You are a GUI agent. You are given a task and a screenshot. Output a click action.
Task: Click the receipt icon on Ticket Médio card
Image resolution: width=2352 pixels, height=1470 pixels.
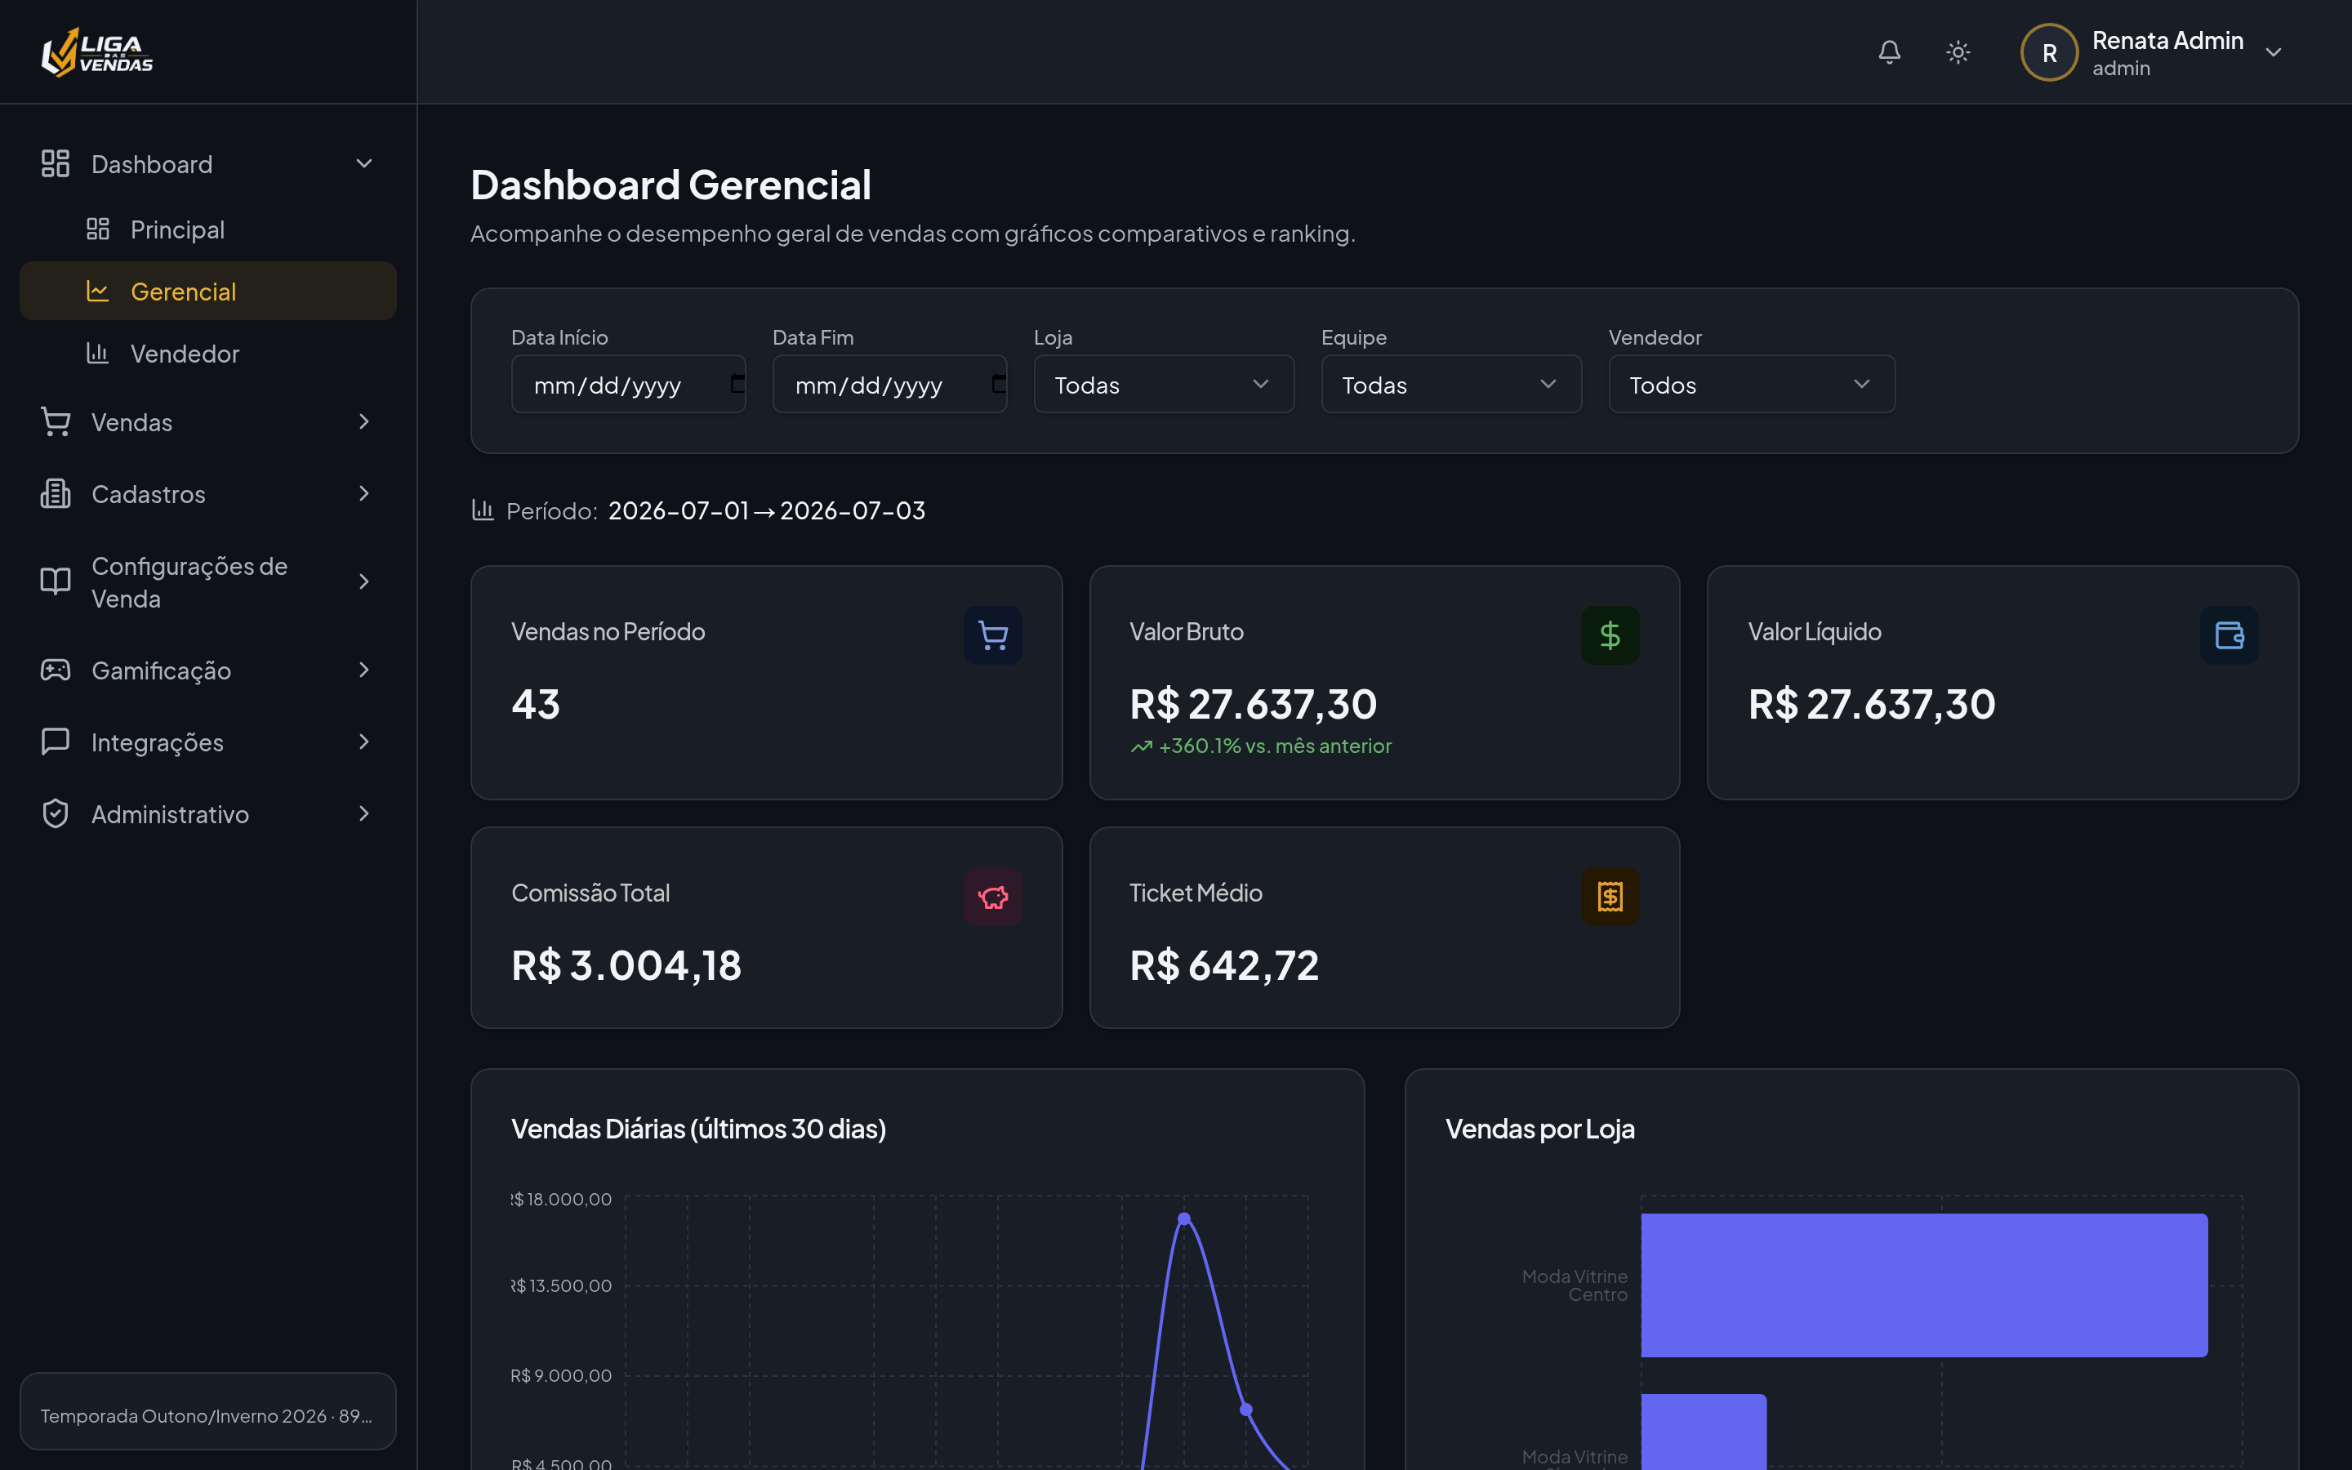pyautogui.click(x=1610, y=897)
